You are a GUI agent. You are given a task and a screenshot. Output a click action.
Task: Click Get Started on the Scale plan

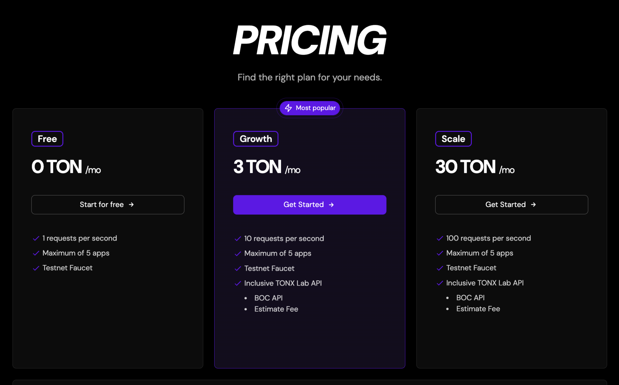point(511,205)
